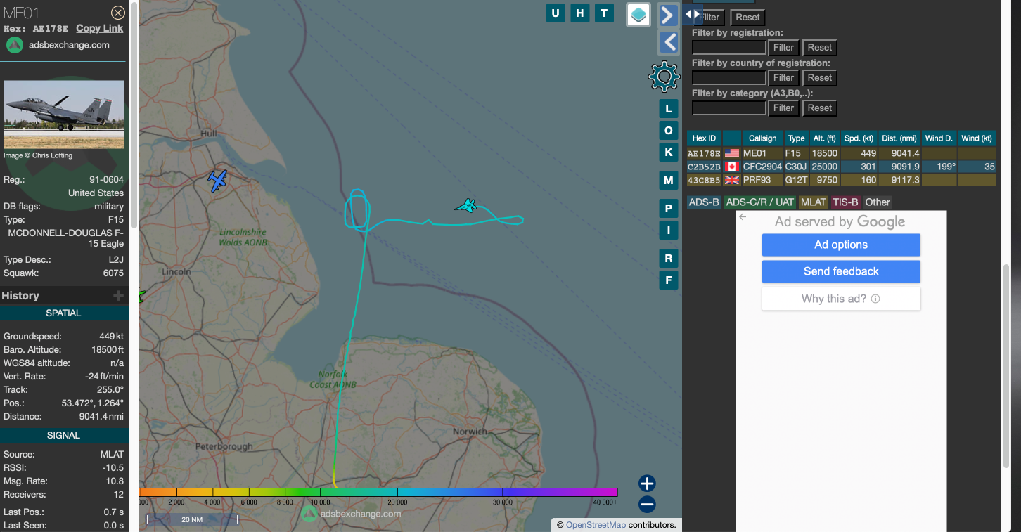The height and width of the screenshot is (532, 1021).
Task: Click the Canadian flag in the CFC2904 row
Action: click(x=732, y=167)
